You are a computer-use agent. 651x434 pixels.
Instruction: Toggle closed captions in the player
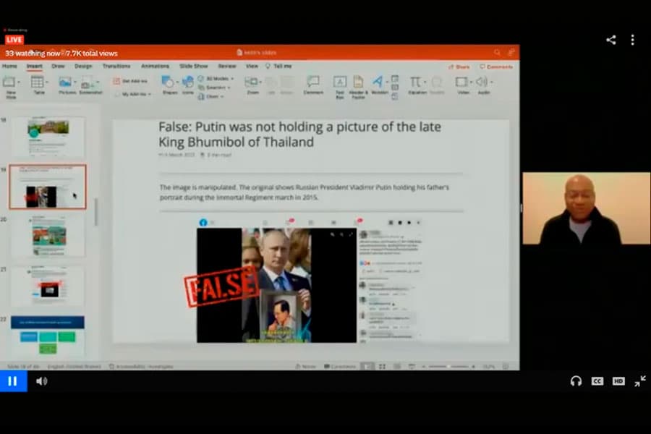point(597,381)
